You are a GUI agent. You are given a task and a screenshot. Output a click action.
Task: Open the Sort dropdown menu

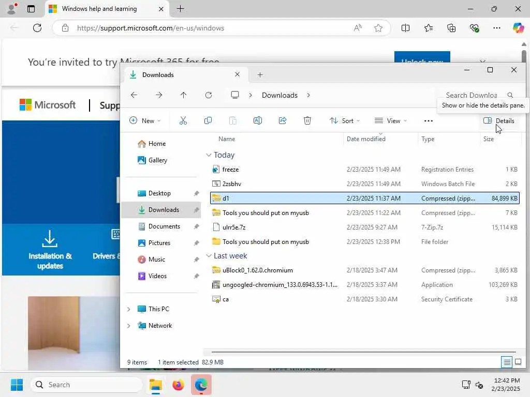(345, 121)
